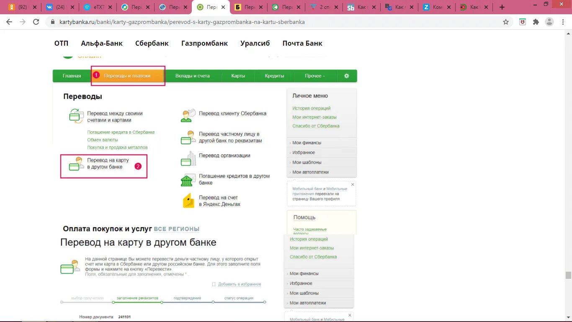Click the address bar URL field
This screenshot has height=322, width=572.
tap(276, 22)
